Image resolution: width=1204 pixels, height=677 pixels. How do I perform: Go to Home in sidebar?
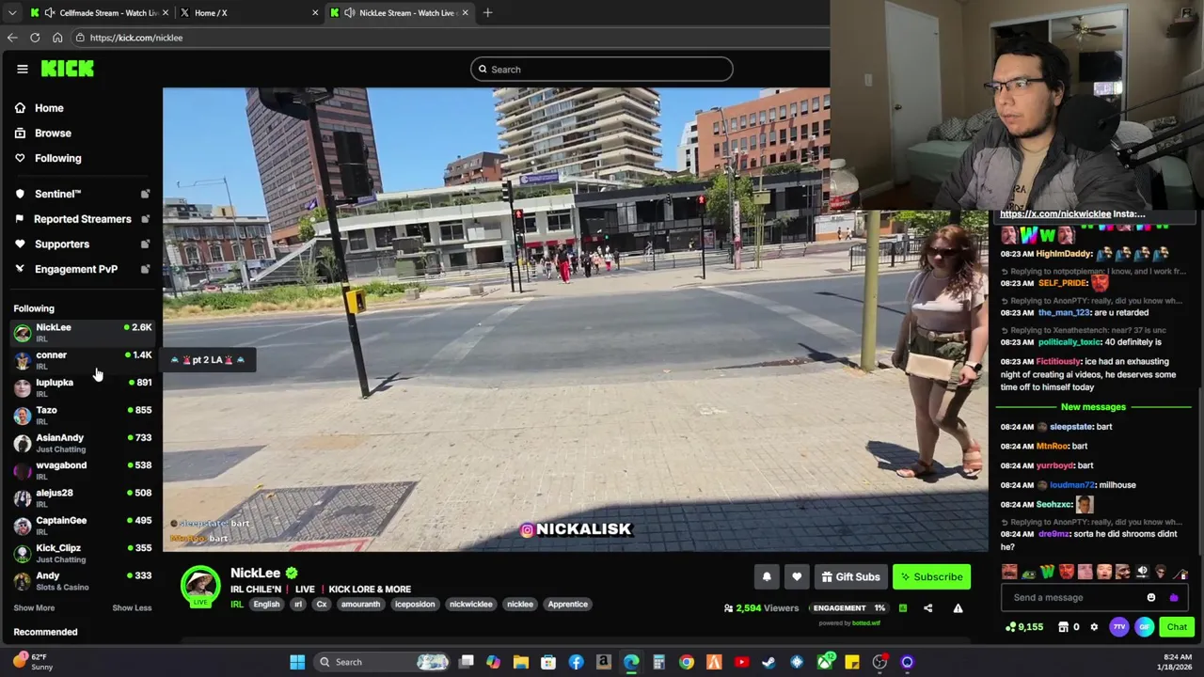[49, 108]
